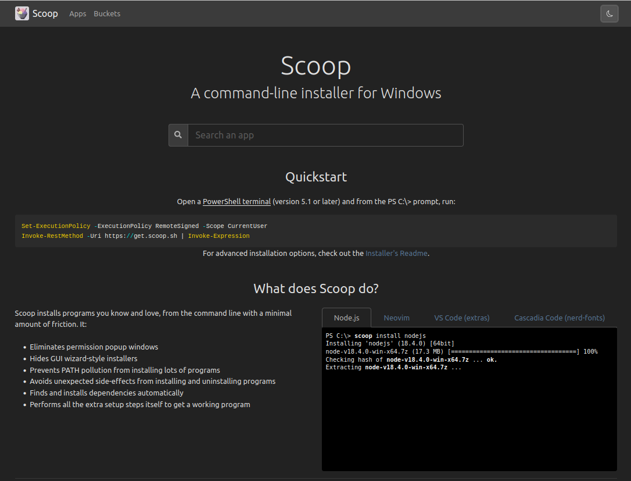Click the "Quickstart" heading
This screenshot has width=631, height=481.
click(x=316, y=177)
